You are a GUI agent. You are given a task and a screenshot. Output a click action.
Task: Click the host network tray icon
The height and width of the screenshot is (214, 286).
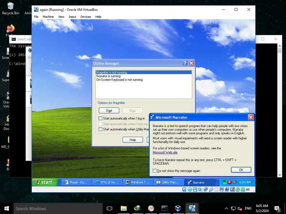click(x=233, y=208)
